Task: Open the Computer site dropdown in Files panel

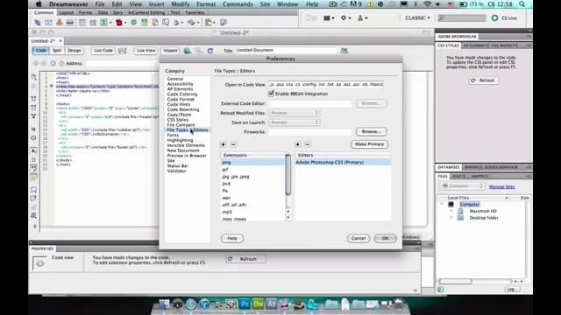Action: (x=462, y=186)
